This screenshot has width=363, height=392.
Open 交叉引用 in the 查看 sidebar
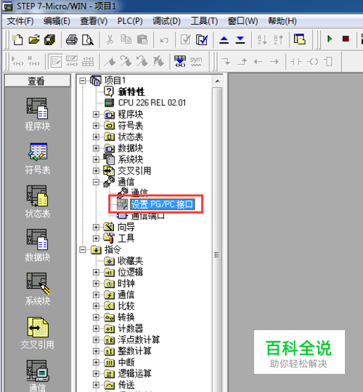[38, 333]
